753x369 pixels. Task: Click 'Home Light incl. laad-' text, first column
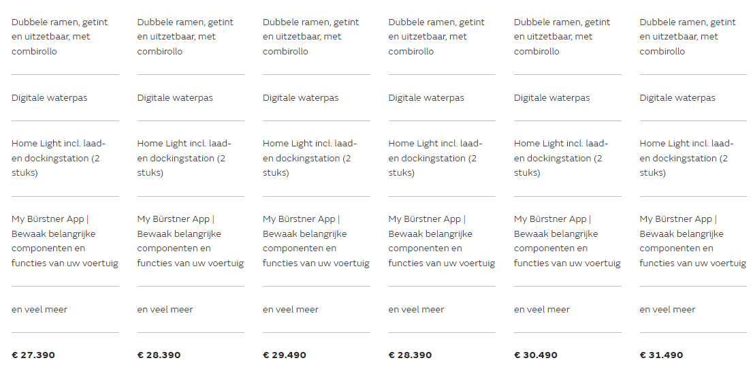59,144
